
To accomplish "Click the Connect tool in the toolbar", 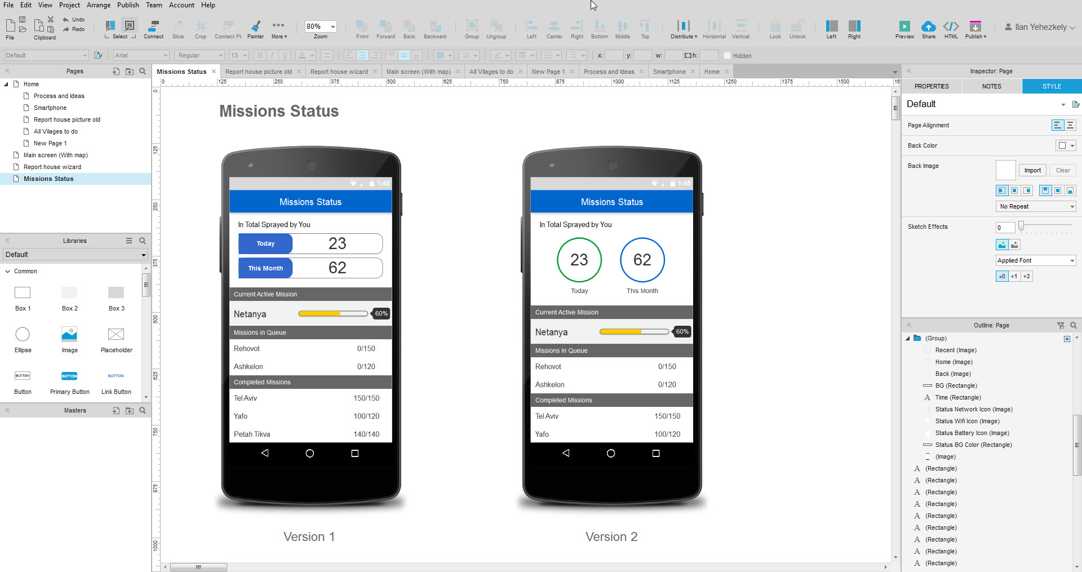I will (x=153, y=29).
